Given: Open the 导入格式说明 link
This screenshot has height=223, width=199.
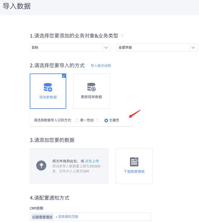Looking at the screenshot, I should pos(101,66).
